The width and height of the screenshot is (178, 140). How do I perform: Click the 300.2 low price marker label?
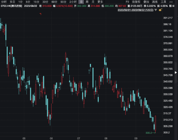[x=149, y=133]
